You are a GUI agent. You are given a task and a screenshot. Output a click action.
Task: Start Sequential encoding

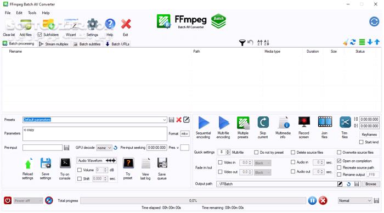coord(204,122)
